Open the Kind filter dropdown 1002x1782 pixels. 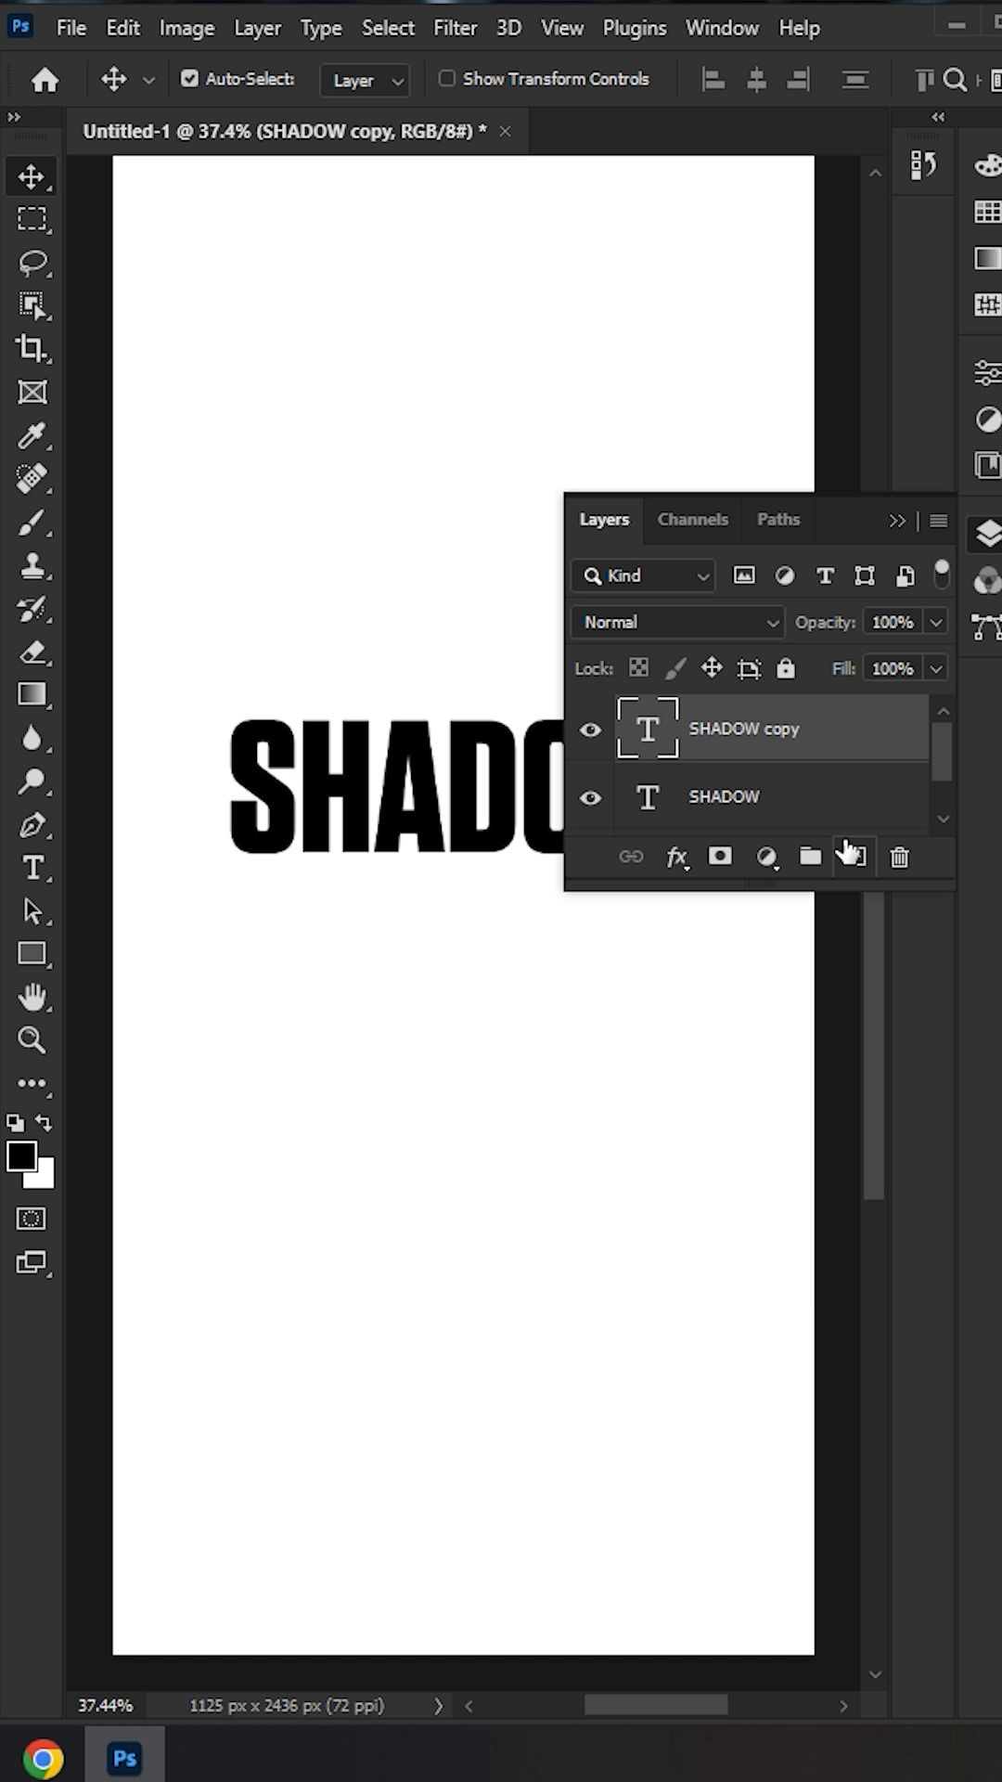(643, 576)
